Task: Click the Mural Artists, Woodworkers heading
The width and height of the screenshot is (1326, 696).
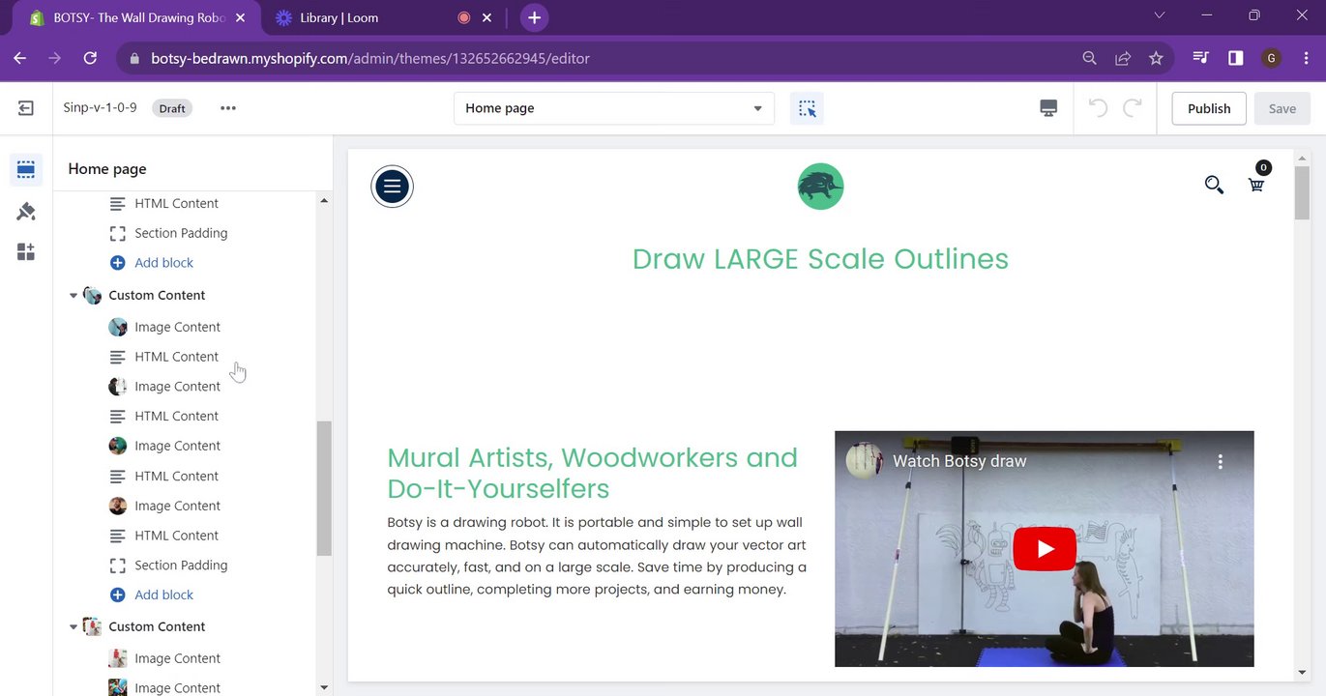Action: [593, 473]
